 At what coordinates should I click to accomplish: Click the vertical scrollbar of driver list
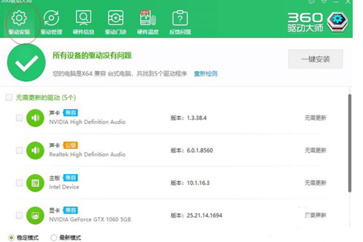[x=349, y=143]
